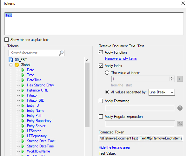Viewport: 186px width, 156px height.
Task: Check the Apply Formatting checkbox
Action: point(101,101)
